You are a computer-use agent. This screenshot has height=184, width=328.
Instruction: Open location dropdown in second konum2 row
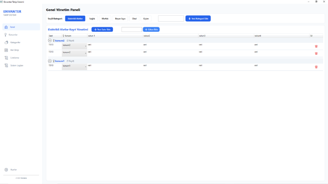74,53
